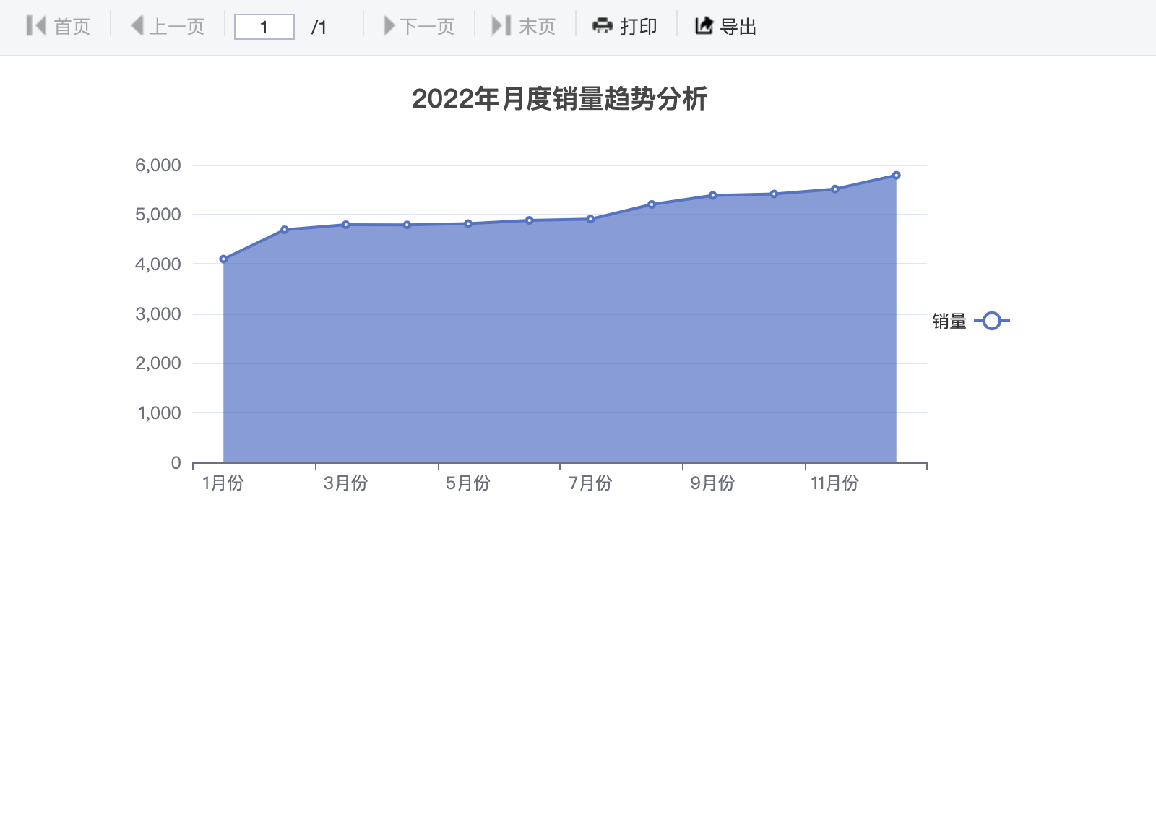Click the 1,000 y-axis label

tap(160, 413)
